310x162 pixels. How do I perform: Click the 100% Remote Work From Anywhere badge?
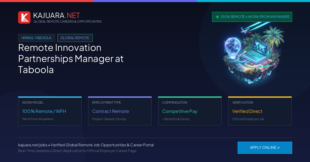pos(252,17)
